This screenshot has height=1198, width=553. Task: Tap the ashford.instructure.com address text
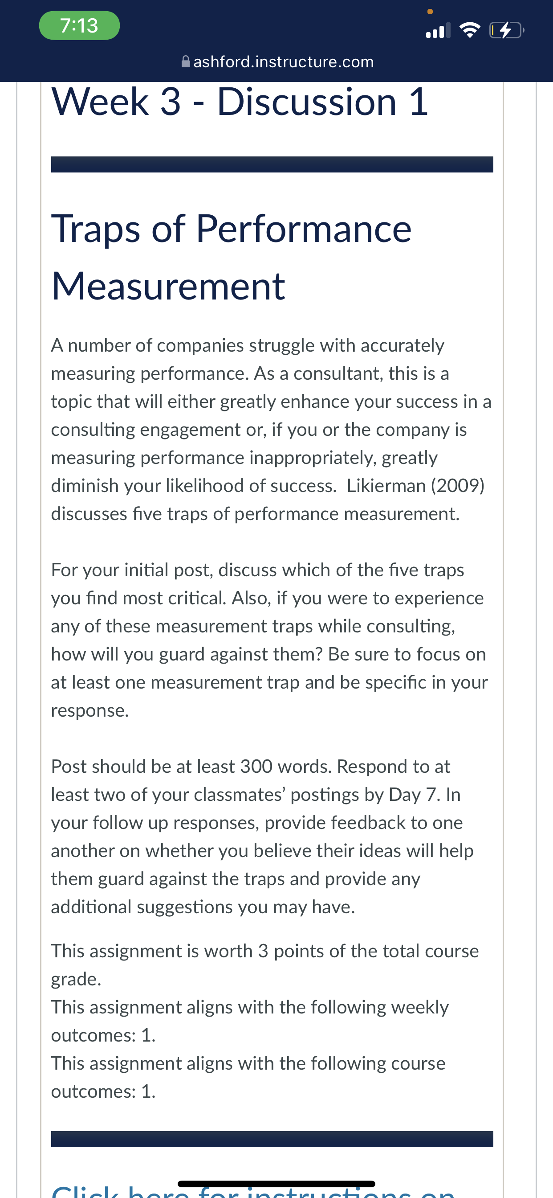click(284, 62)
